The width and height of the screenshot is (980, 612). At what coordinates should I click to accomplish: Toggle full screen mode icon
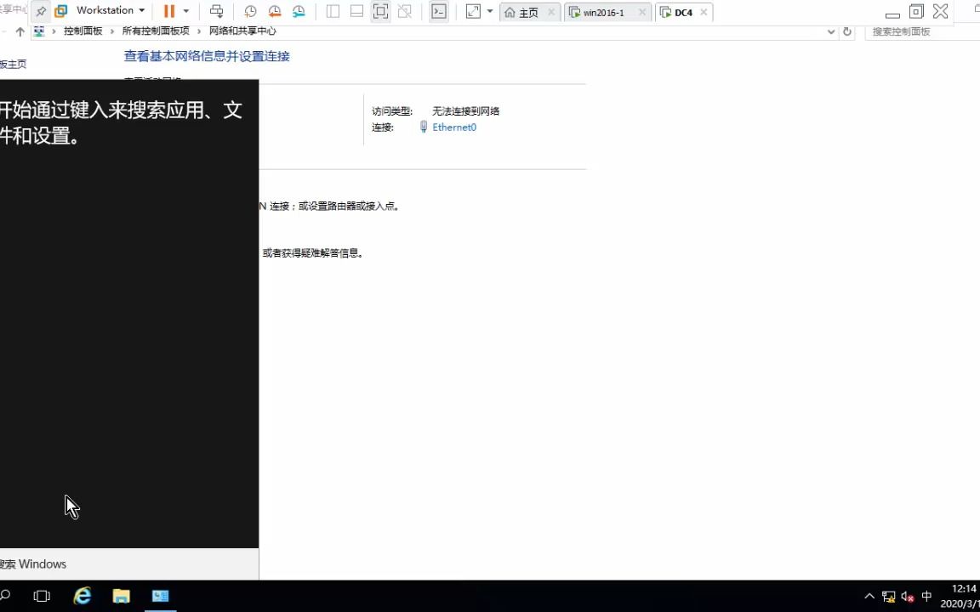pyautogui.click(x=380, y=11)
